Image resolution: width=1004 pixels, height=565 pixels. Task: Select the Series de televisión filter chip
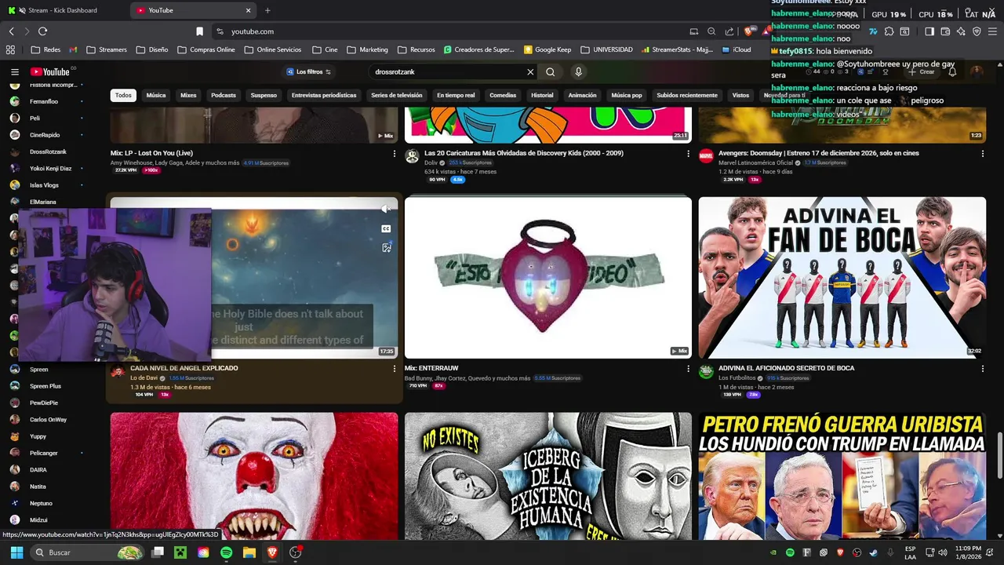(397, 95)
